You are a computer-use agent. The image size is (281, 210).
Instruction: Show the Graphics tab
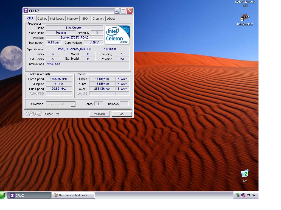click(x=98, y=19)
